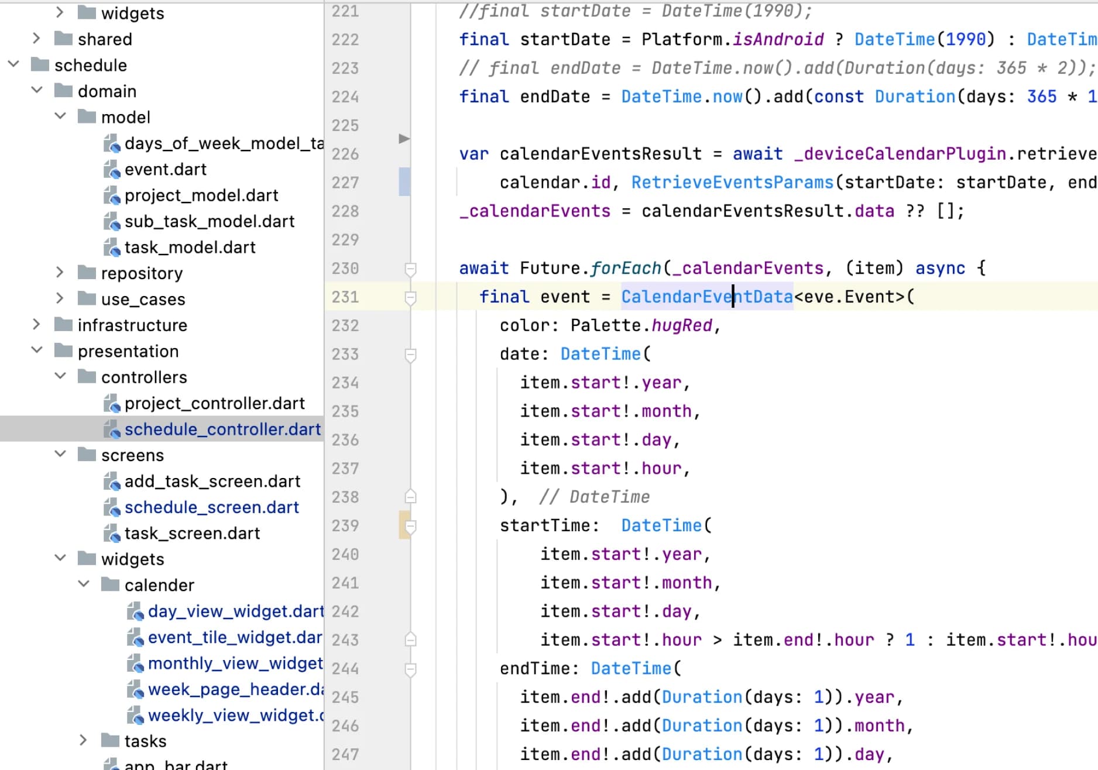Open schedule_screen.dart from the project tree
Screen dimensions: 1098x770
211,507
